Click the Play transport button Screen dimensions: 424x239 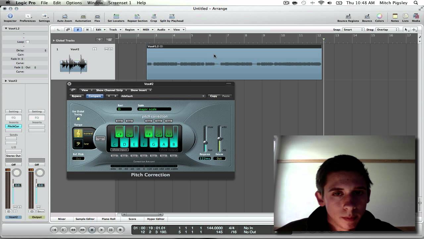101,230
